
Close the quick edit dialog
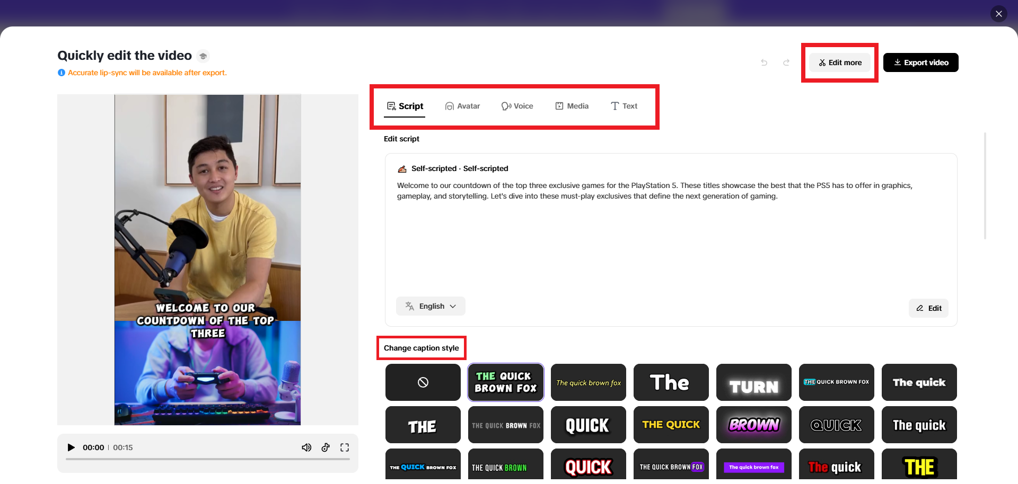(x=999, y=14)
